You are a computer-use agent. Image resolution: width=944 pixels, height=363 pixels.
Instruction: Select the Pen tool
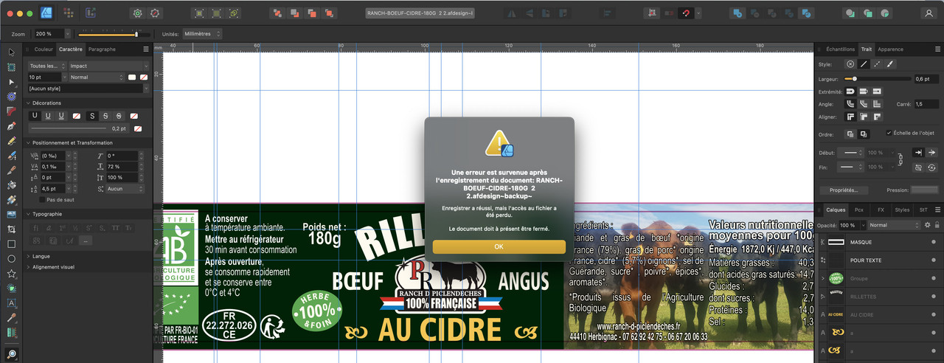click(11, 126)
